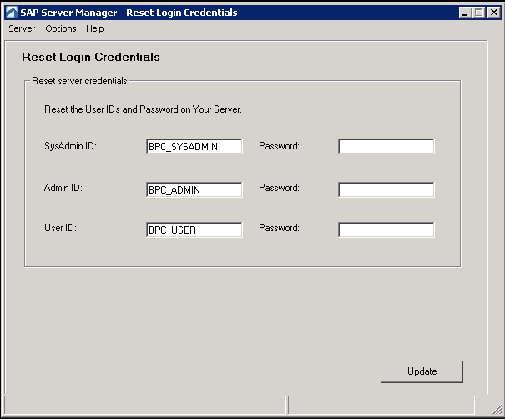
Task: Focus the SysAdmin ID password field
Action: 386,147
